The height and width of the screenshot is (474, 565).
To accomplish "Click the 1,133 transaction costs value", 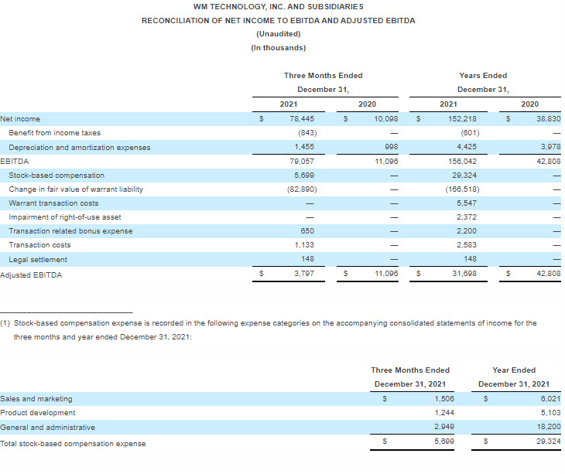I will point(303,245).
